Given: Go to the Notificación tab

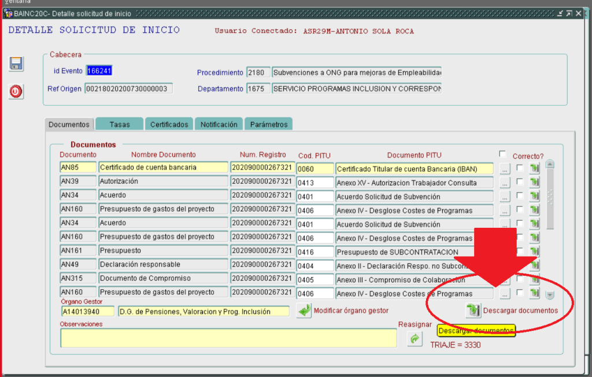Looking at the screenshot, I should pyautogui.click(x=219, y=124).
